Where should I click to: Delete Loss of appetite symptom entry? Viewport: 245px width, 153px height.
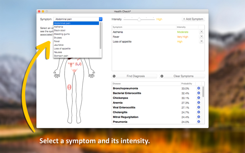pyautogui.click(x=202, y=41)
